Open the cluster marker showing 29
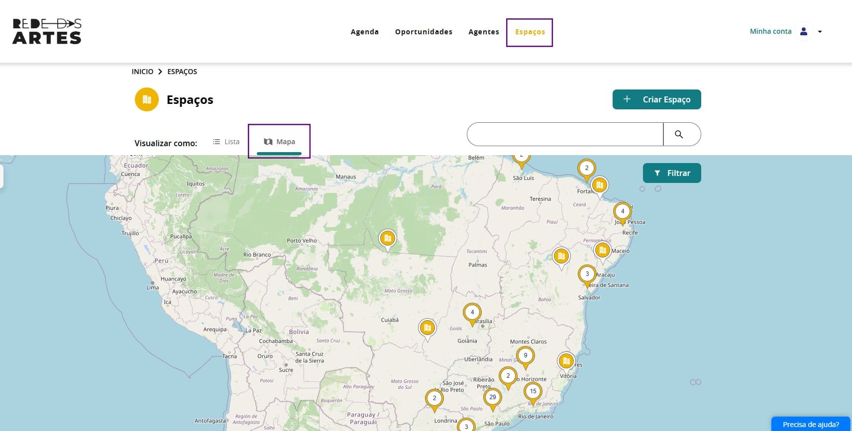Screen dimensions: 852x431 492,397
